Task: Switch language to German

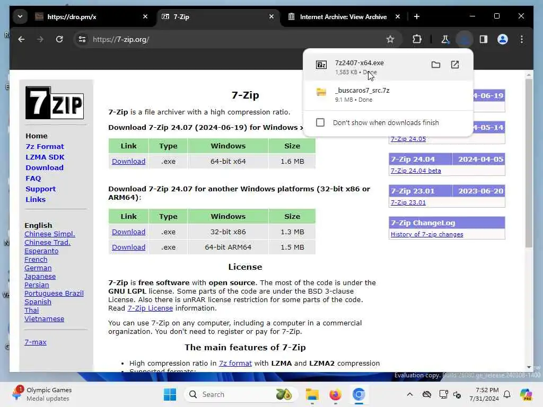Action: point(38,268)
